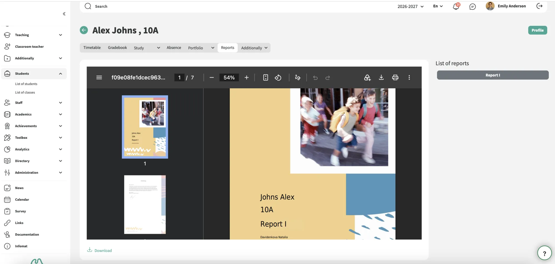Screen dimensions: 555x264
Task: Expand the Analytics sidebar section
Action: coord(34,149)
